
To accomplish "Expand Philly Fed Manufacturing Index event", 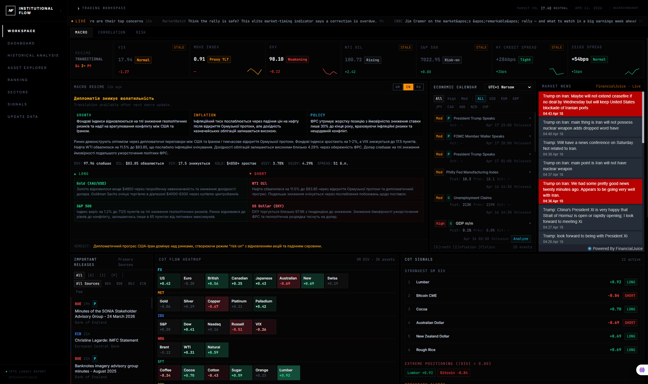I will point(530,172).
